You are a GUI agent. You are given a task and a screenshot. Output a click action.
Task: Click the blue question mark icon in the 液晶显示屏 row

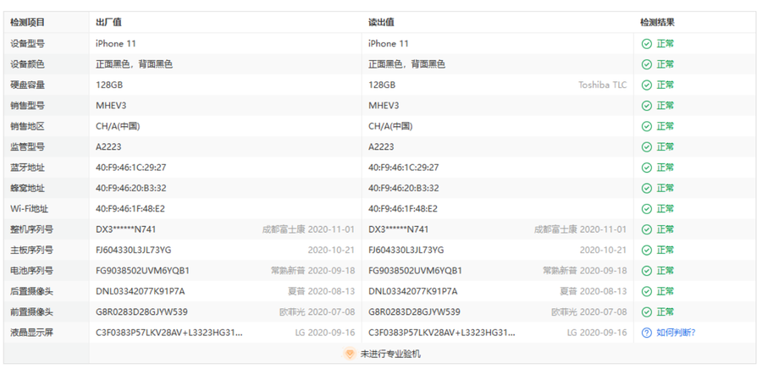(646, 333)
